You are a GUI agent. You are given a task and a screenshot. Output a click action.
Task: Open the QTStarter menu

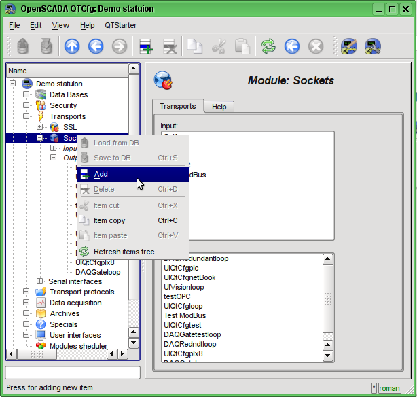[x=120, y=25]
